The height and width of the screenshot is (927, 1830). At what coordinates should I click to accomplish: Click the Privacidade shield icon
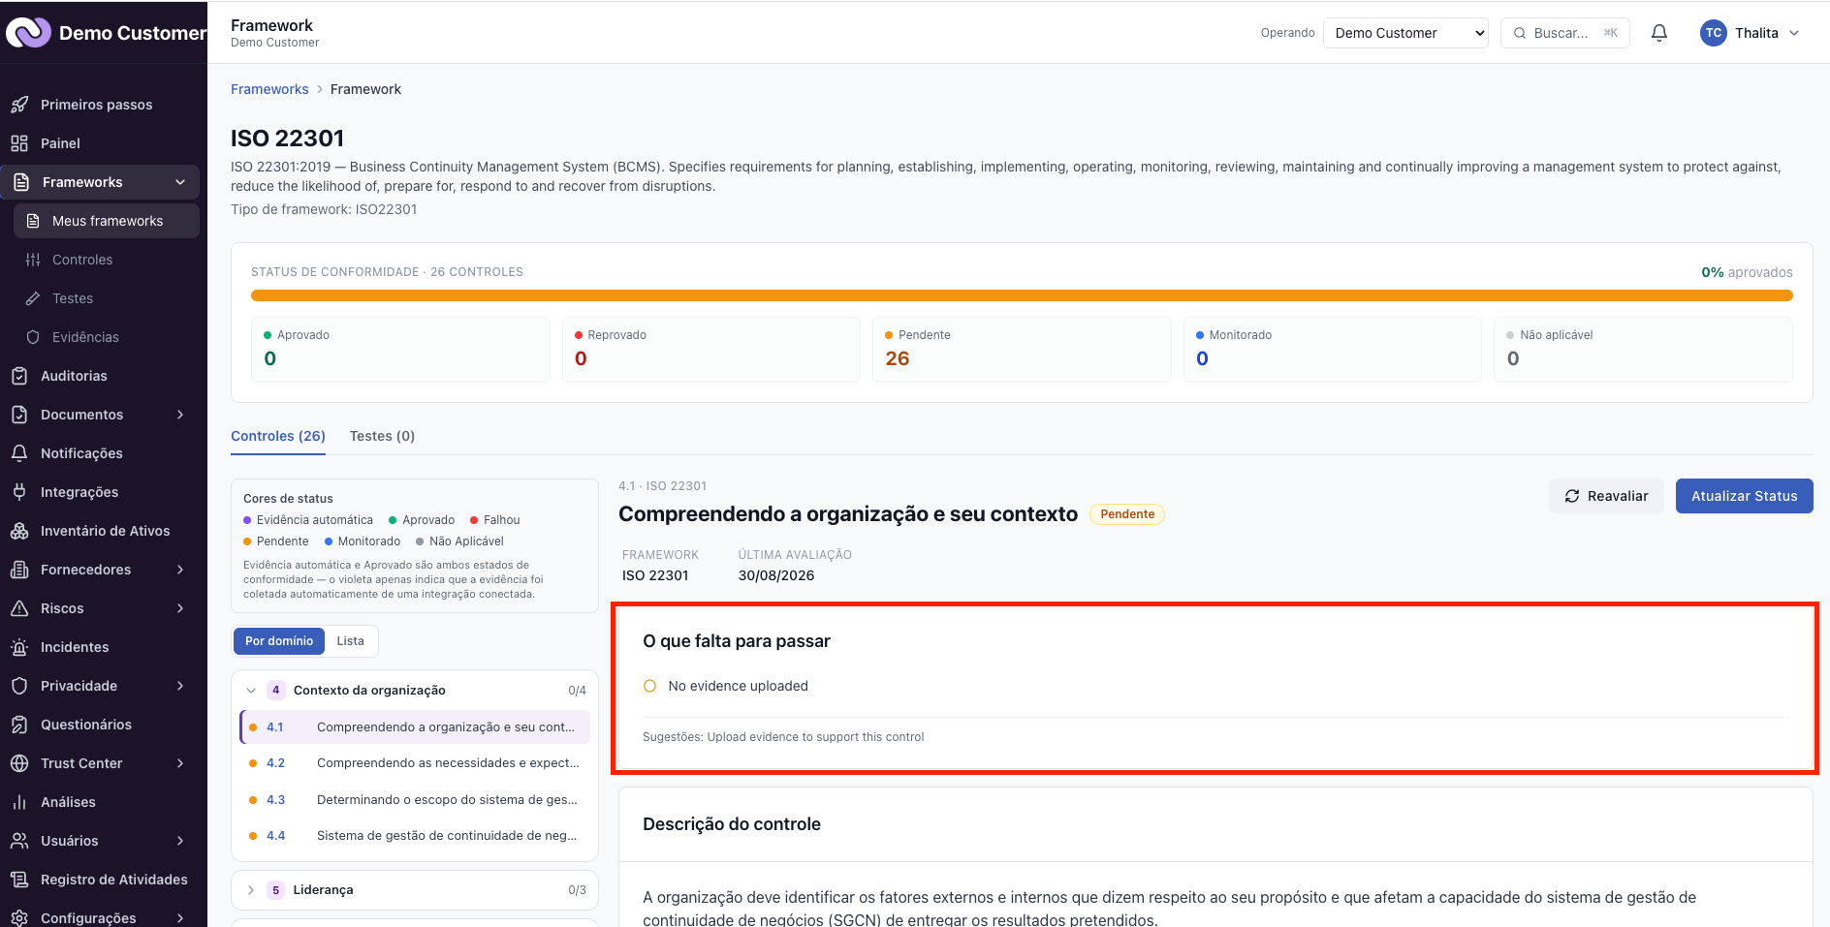coord(19,686)
